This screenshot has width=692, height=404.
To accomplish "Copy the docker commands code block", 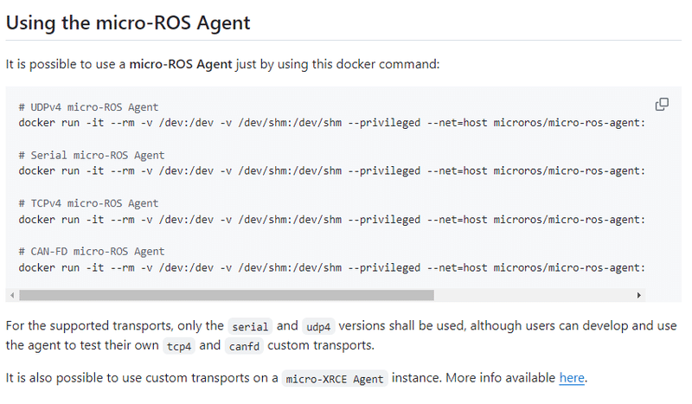I will click(x=662, y=104).
